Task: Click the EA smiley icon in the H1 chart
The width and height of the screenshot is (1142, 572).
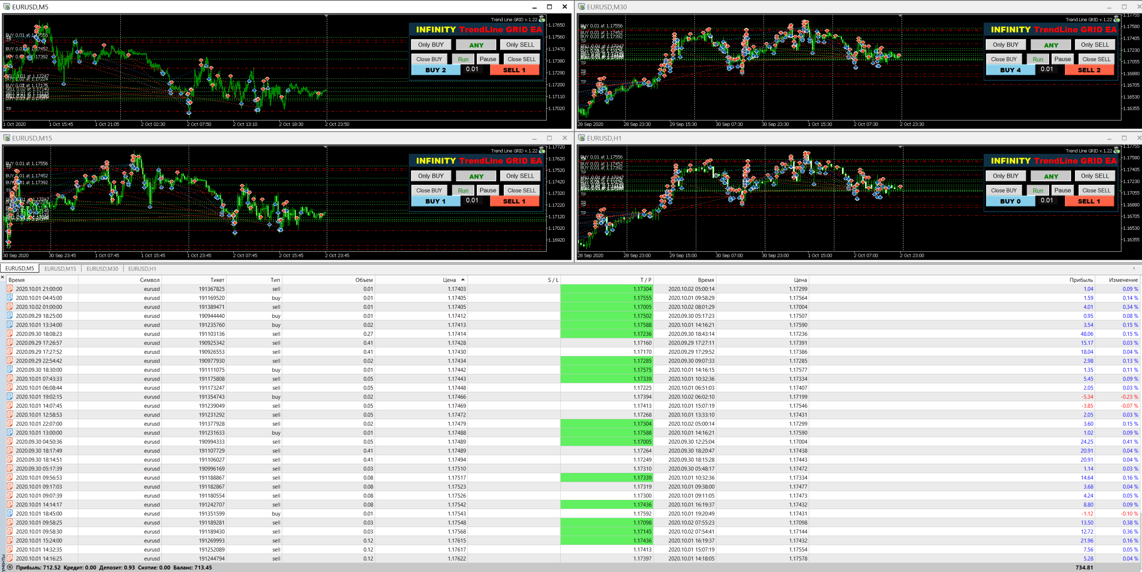Action: [x=1117, y=151]
